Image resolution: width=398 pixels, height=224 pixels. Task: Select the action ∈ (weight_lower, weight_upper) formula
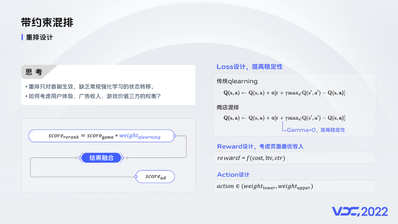pos(265,186)
